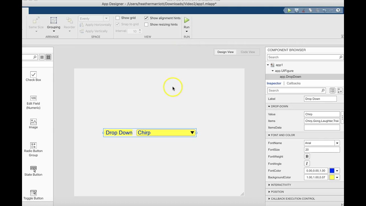Open the Callbacks tab

point(294,83)
